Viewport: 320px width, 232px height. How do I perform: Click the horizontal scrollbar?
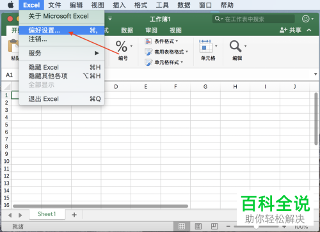[100, 206]
